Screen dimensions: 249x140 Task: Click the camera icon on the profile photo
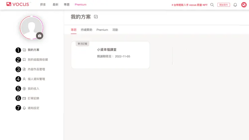click(x=40, y=36)
